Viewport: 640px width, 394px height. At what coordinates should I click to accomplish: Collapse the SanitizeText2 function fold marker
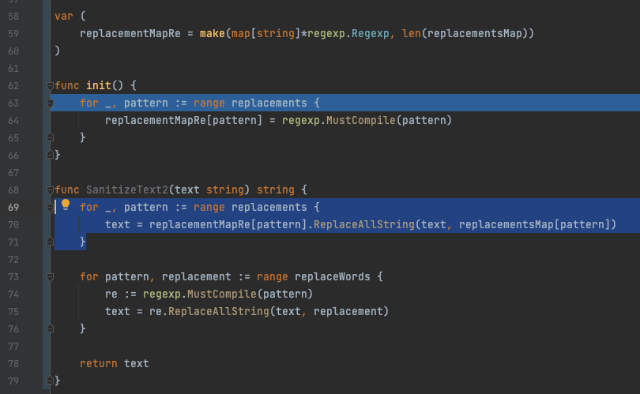[51, 189]
